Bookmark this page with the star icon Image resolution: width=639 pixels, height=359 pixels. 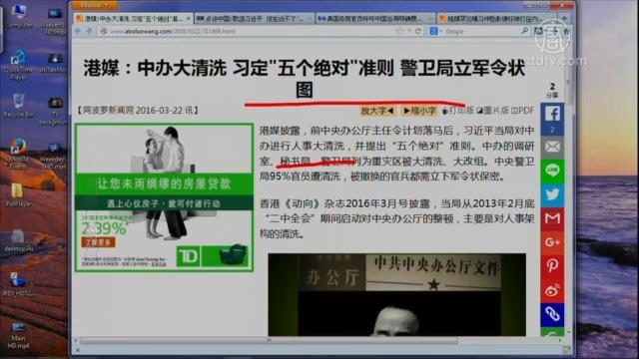[399, 31]
